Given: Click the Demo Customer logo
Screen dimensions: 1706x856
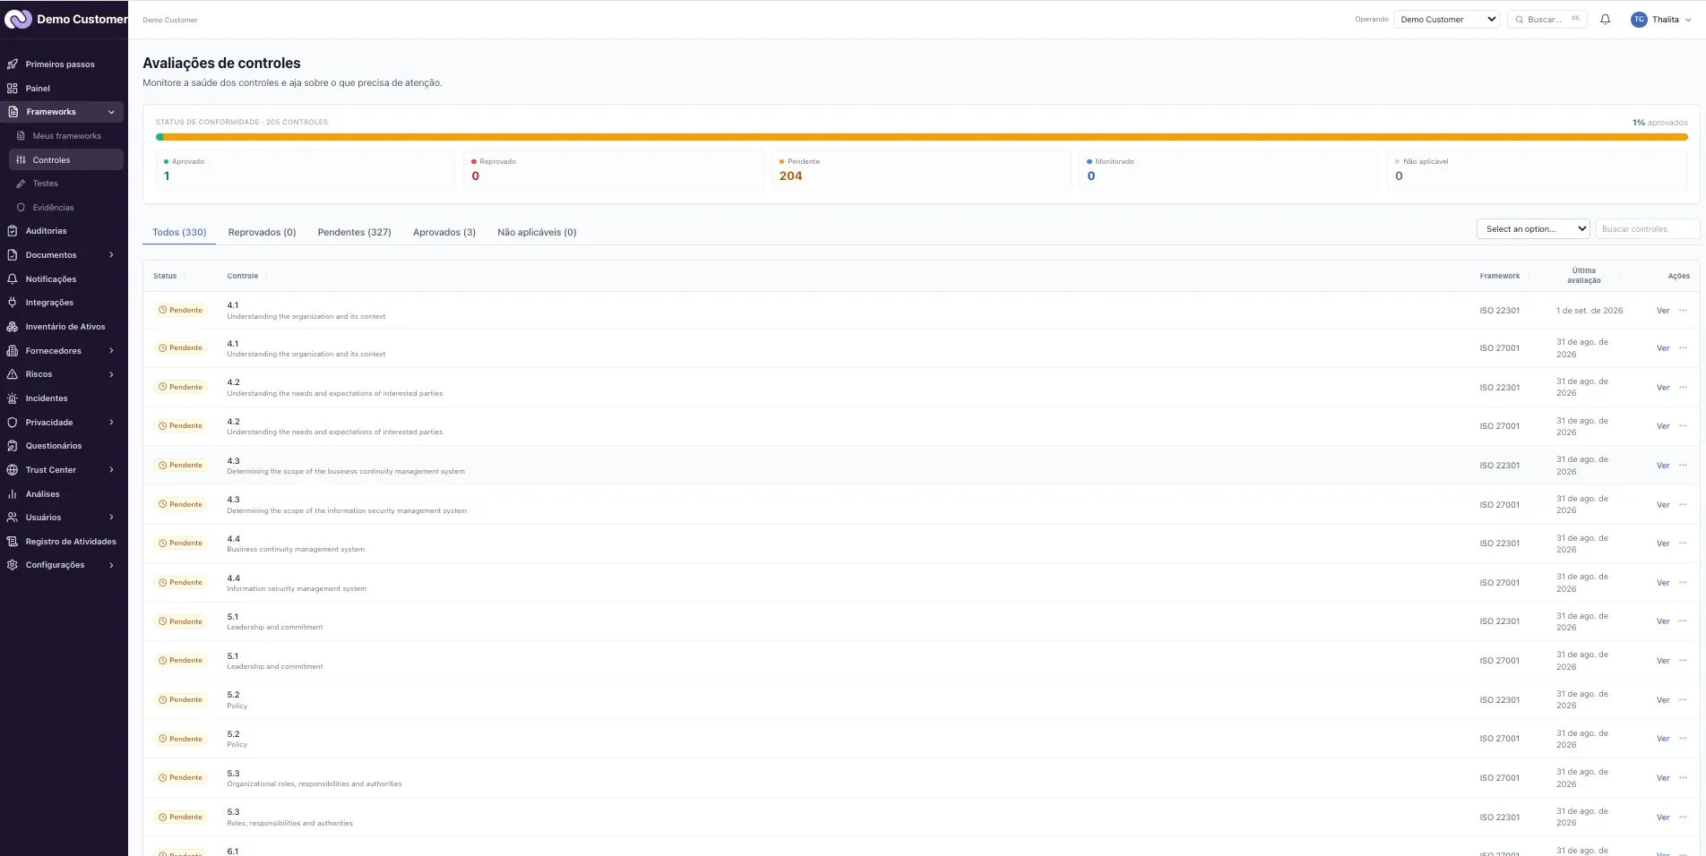Looking at the screenshot, I should coord(18,19).
